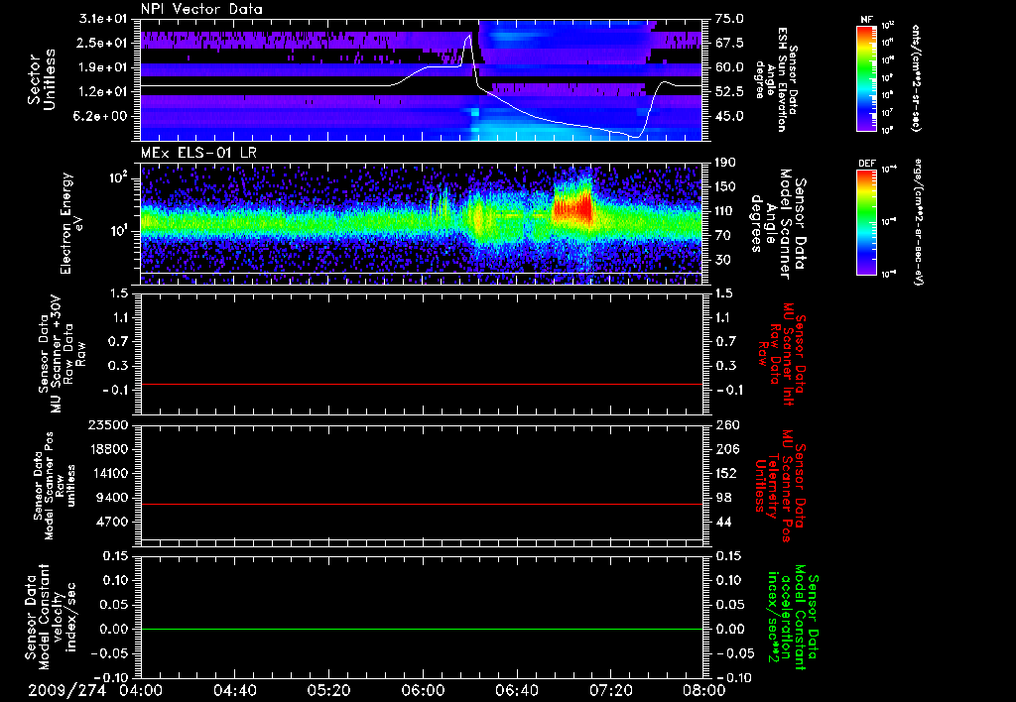Select the NF color scale bar

point(867,78)
